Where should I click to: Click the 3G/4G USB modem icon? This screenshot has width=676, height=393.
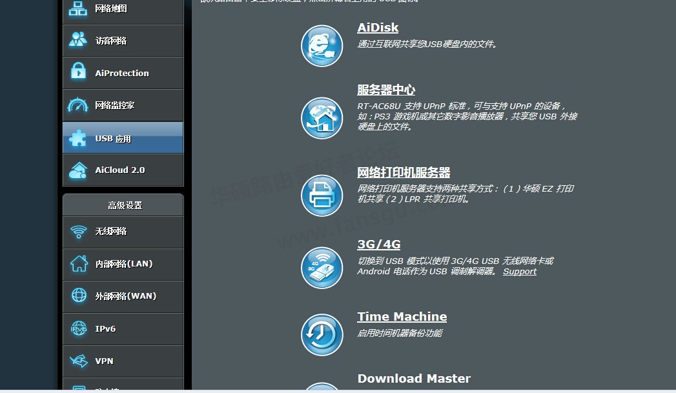(322, 268)
